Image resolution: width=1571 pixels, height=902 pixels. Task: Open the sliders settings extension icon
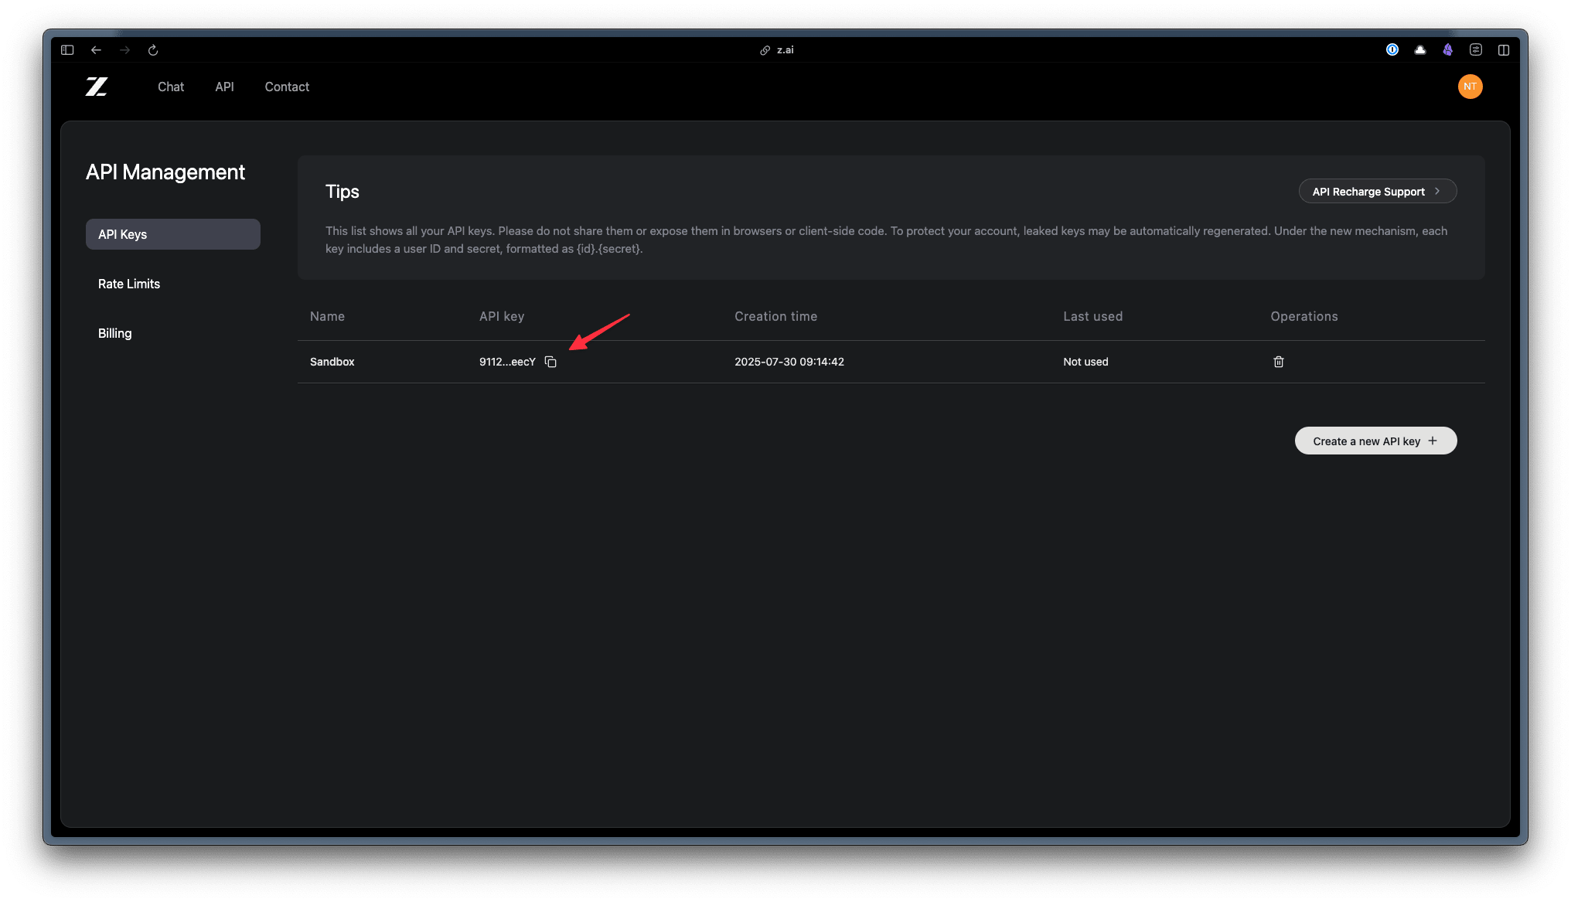pyautogui.click(x=1476, y=50)
